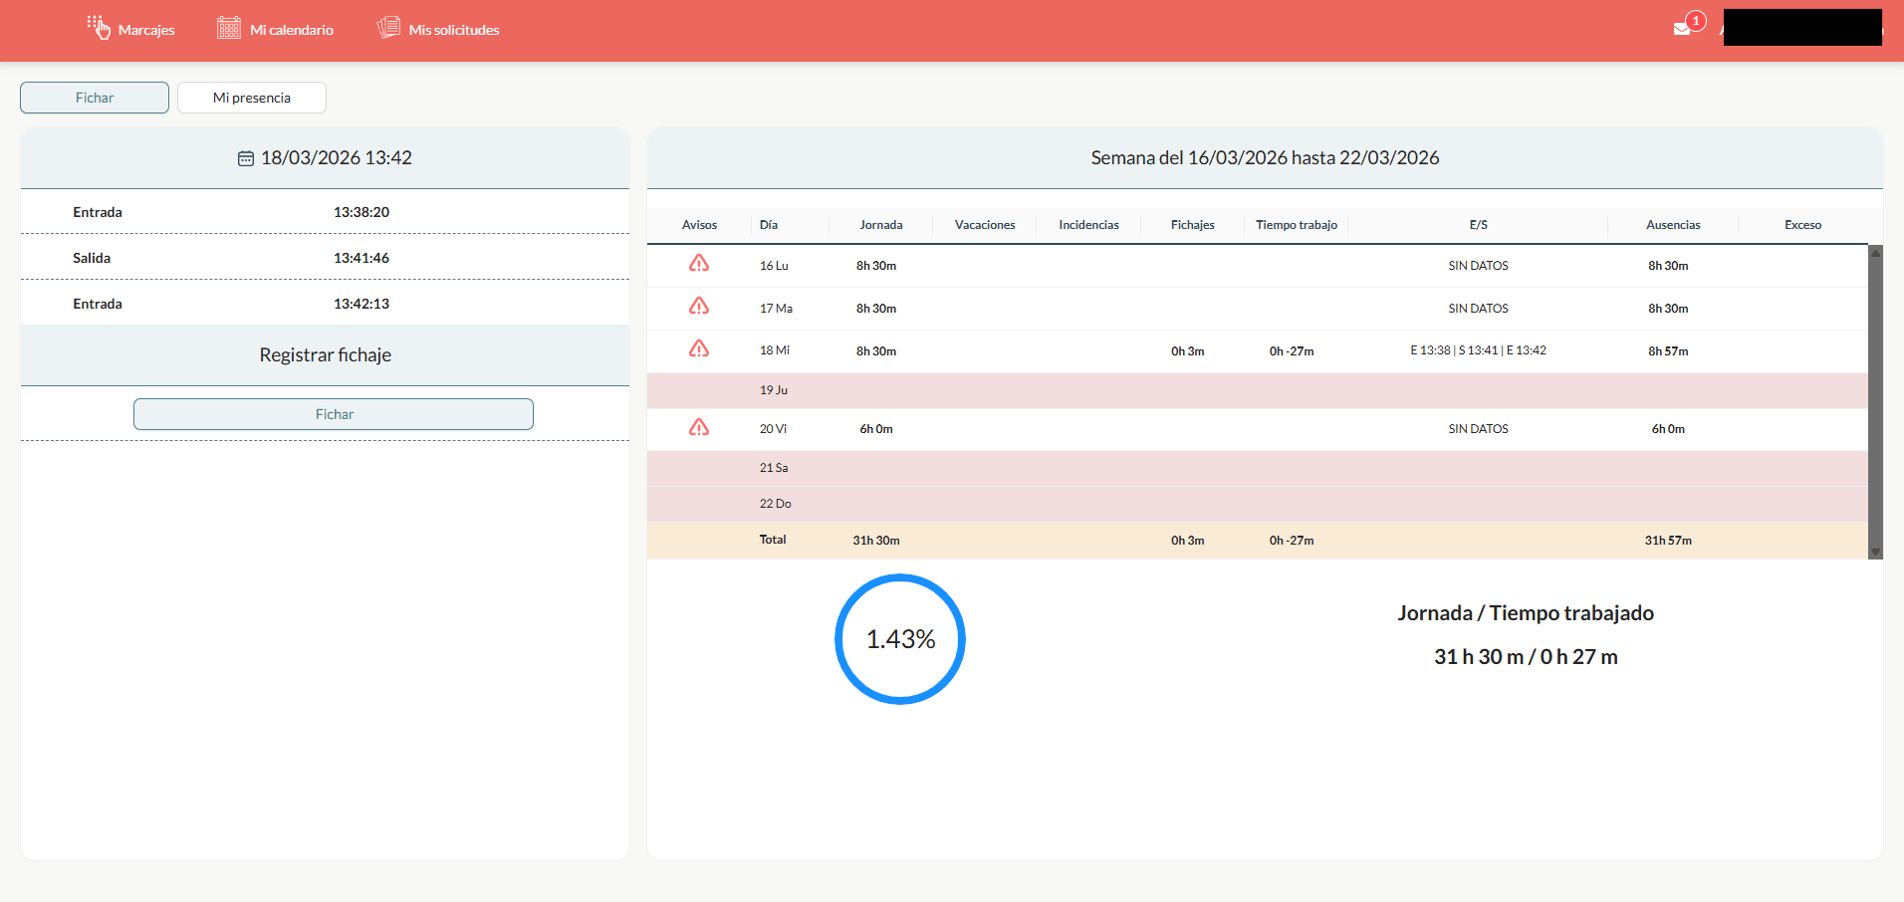Click the warning icon for 20 Vi

pos(699,428)
